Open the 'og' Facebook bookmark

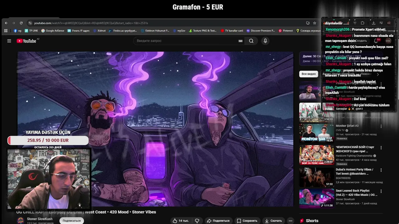click(17, 31)
